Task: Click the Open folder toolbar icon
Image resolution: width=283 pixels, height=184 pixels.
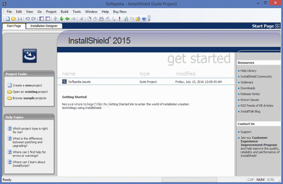Action: point(14,18)
